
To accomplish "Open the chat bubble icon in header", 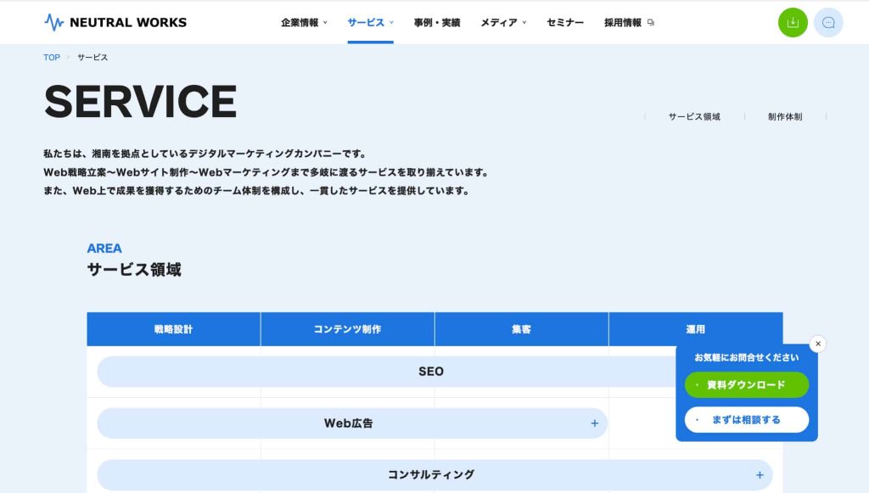I will (x=828, y=23).
